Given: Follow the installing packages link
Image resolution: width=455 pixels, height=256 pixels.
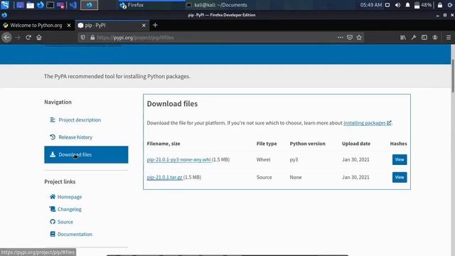Looking at the screenshot, I should click(367, 123).
